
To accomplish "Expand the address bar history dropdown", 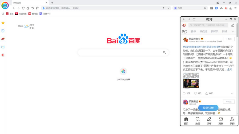I will point(168,8).
